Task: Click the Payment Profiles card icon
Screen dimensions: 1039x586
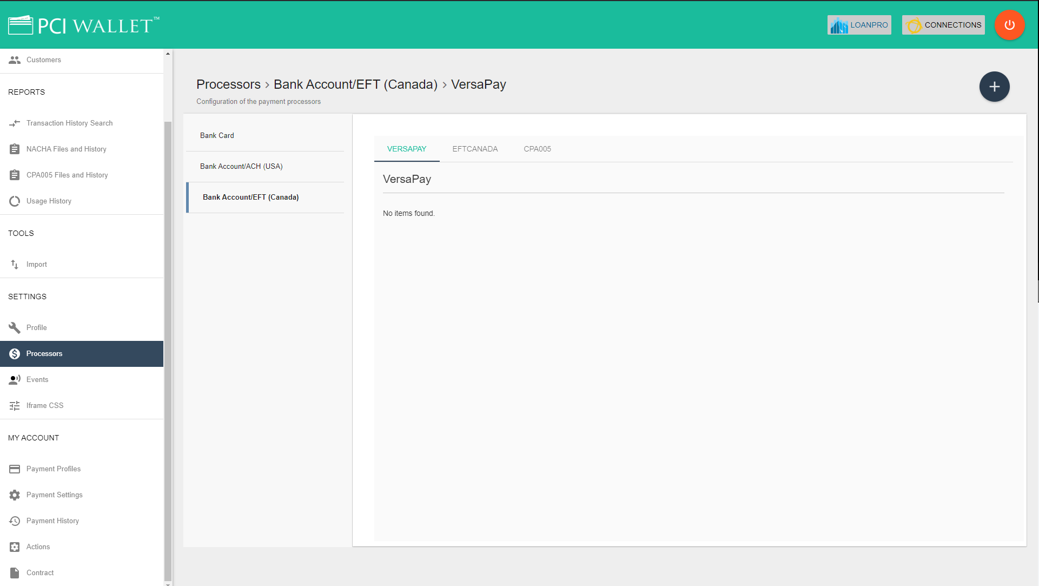Action: (x=15, y=469)
